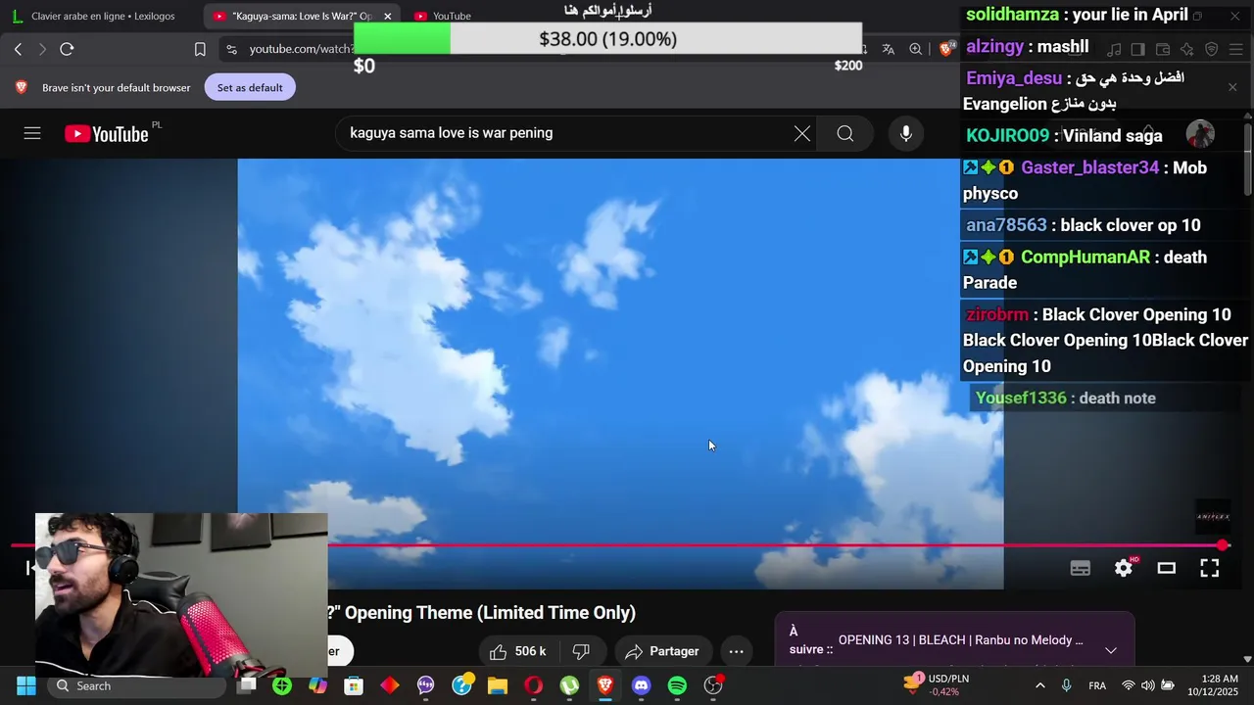Image resolution: width=1254 pixels, height=705 pixels.
Task: Open Discord from the taskbar
Action: pos(642,685)
